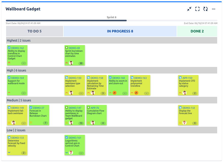Click the estimate badge 30 on DEMO-40
The width and height of the screenshot is (224, 163).
pos(81,63)
